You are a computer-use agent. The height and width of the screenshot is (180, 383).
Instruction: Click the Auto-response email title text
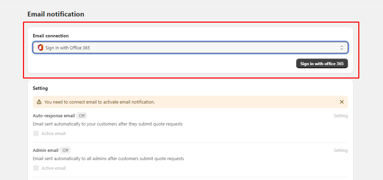(x=54, y=116)
